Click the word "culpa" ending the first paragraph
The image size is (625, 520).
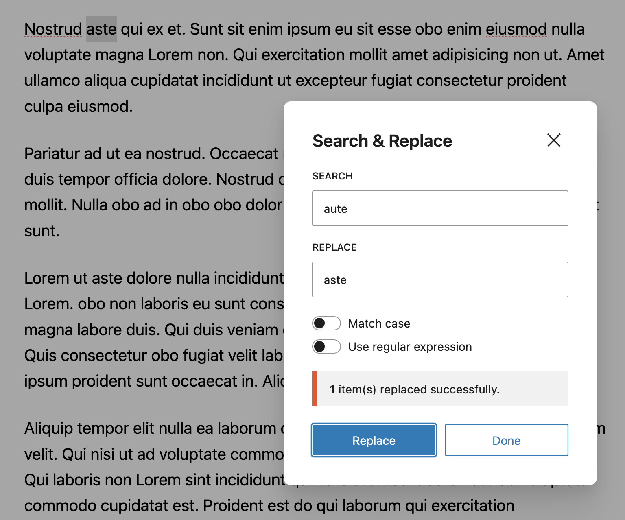[x=44, y=107]
